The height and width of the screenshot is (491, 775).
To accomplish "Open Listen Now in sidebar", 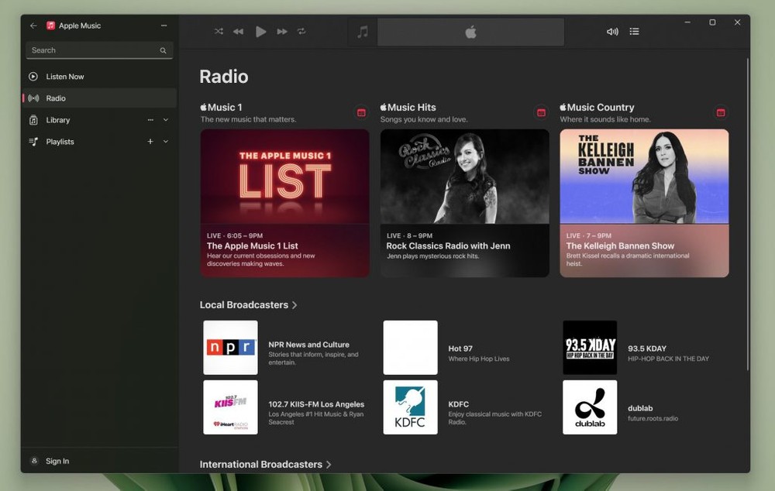I will click(x=99, y=77).
